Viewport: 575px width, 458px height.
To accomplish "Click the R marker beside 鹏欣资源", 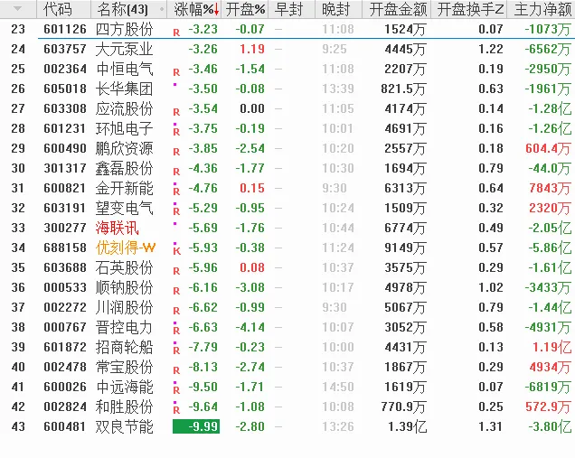I will [x=176, y=152].
